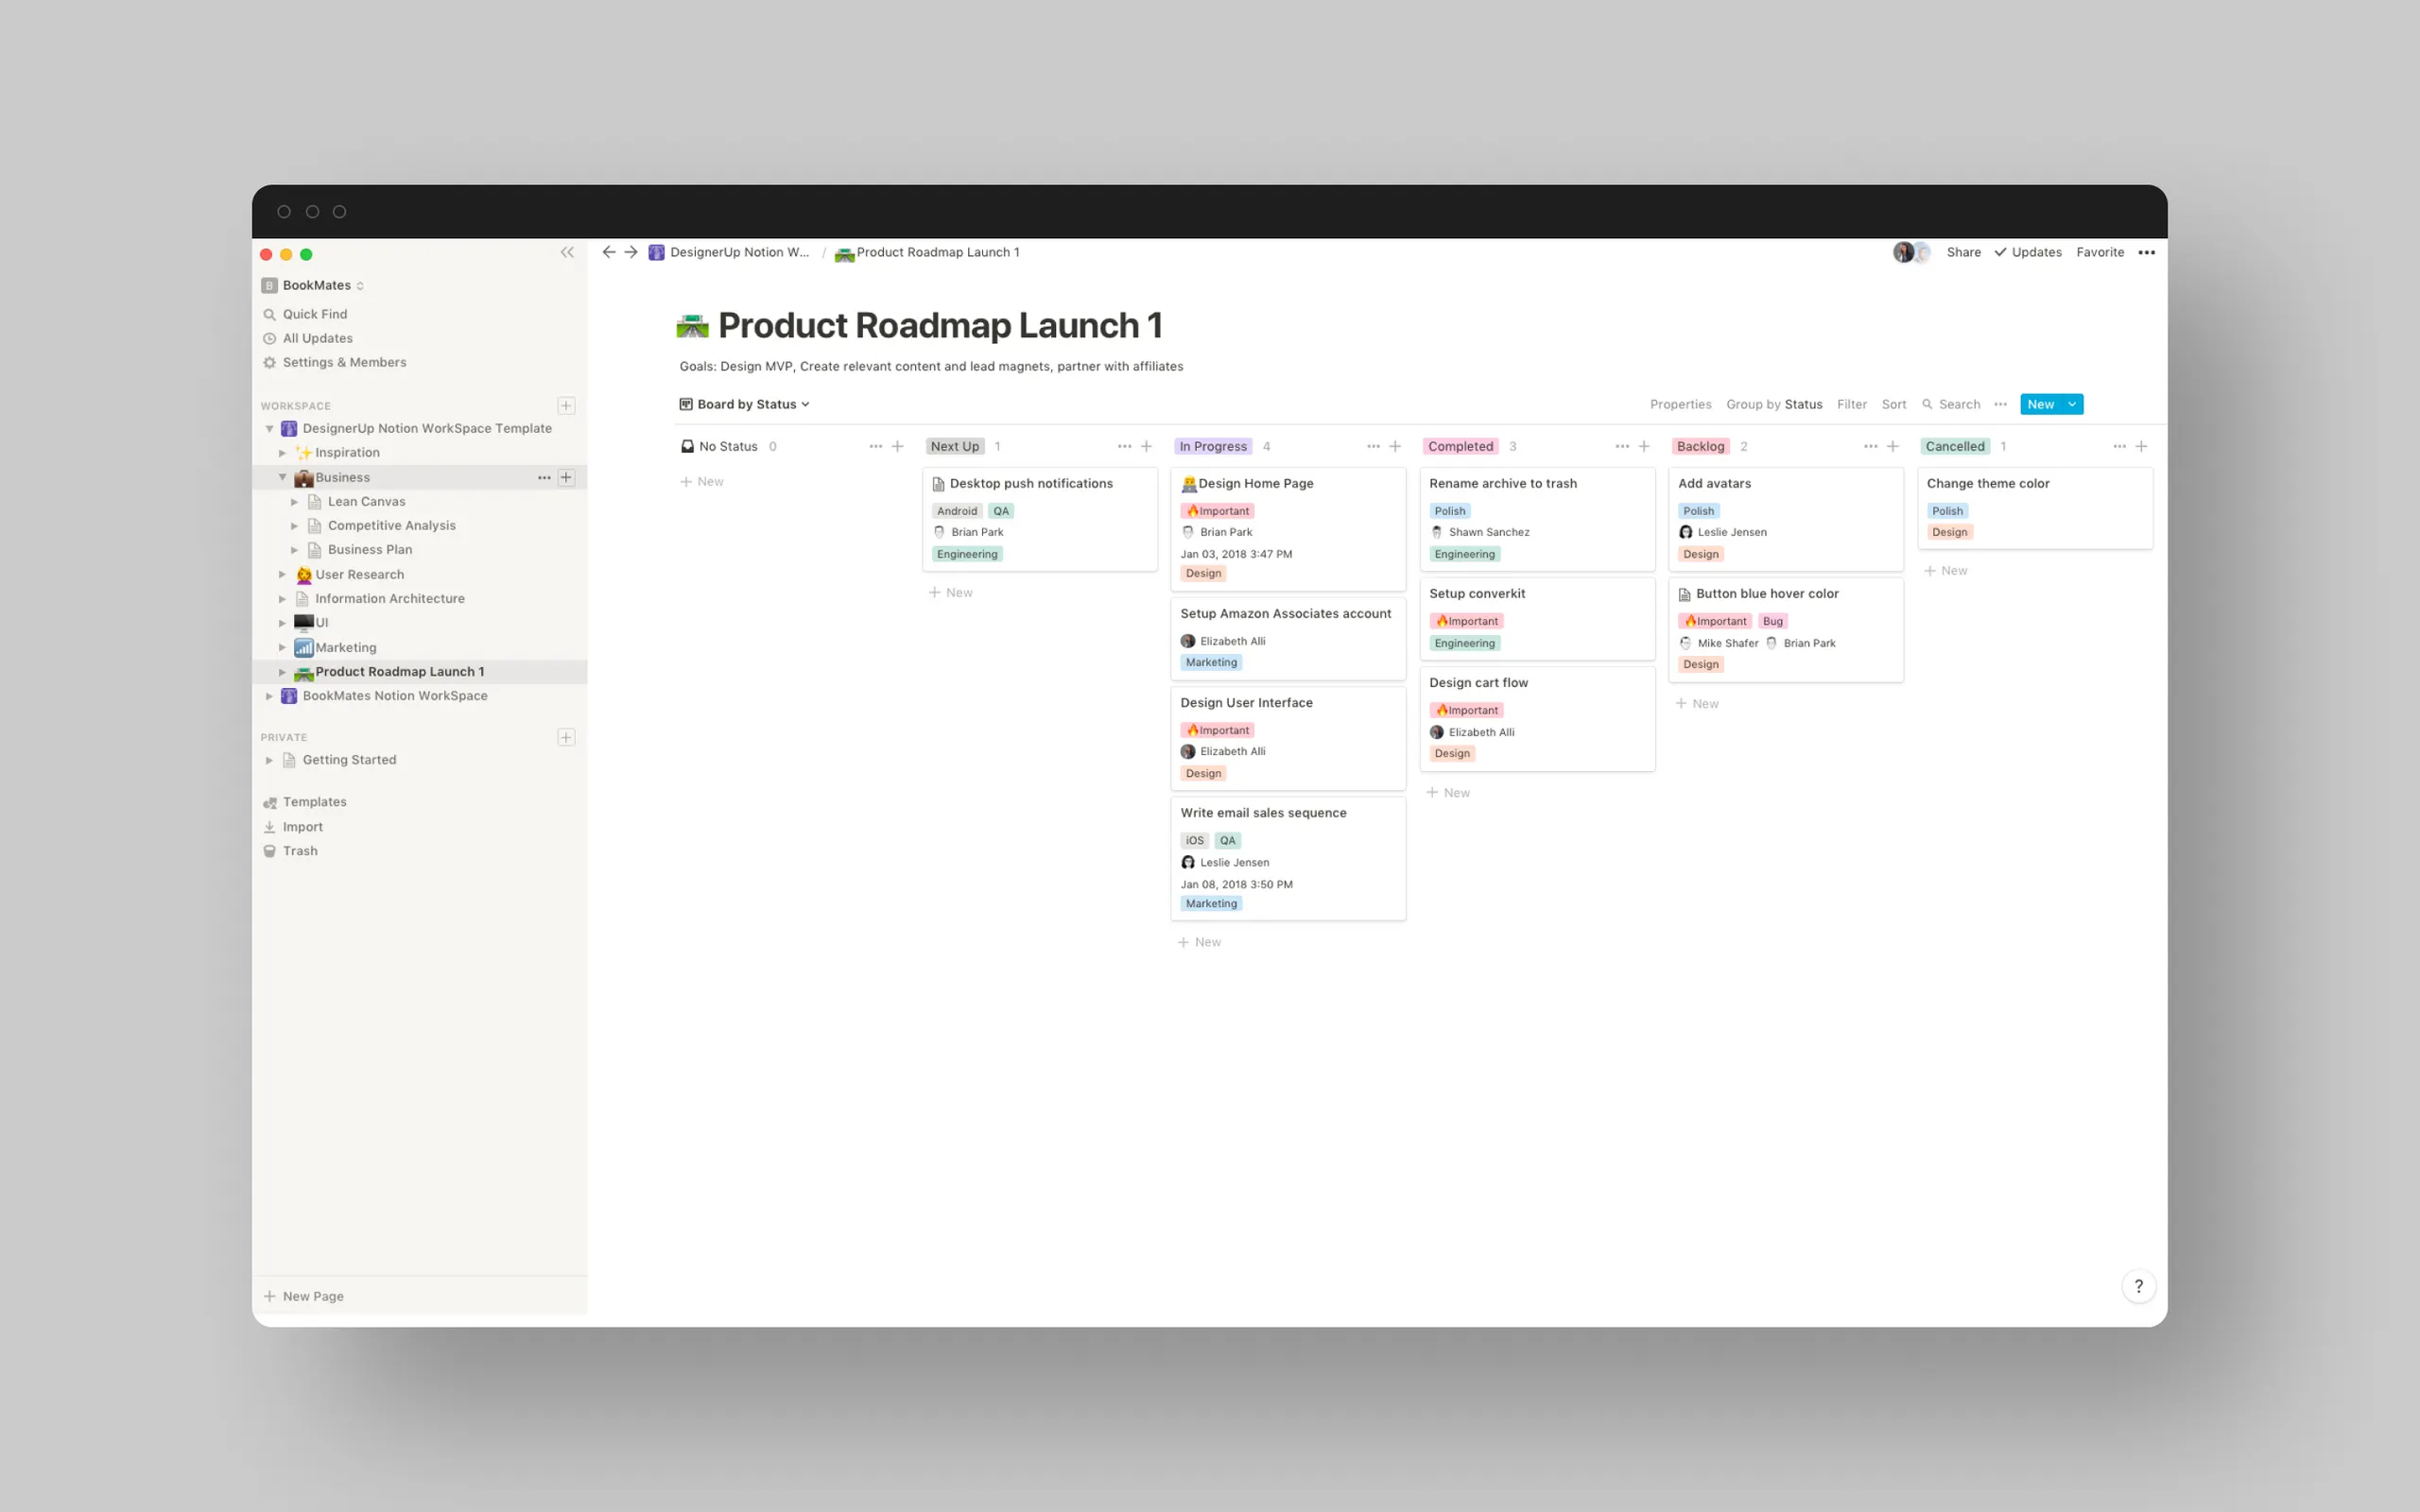The image size is (2420, 1512).
Task: Collapse the sidebar with the double-chevron icon
Action: point(567,252)
